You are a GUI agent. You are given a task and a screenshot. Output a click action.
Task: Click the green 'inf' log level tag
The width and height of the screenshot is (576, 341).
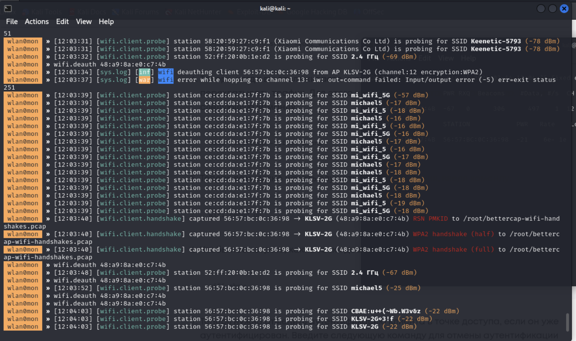(x=144, y=72)
